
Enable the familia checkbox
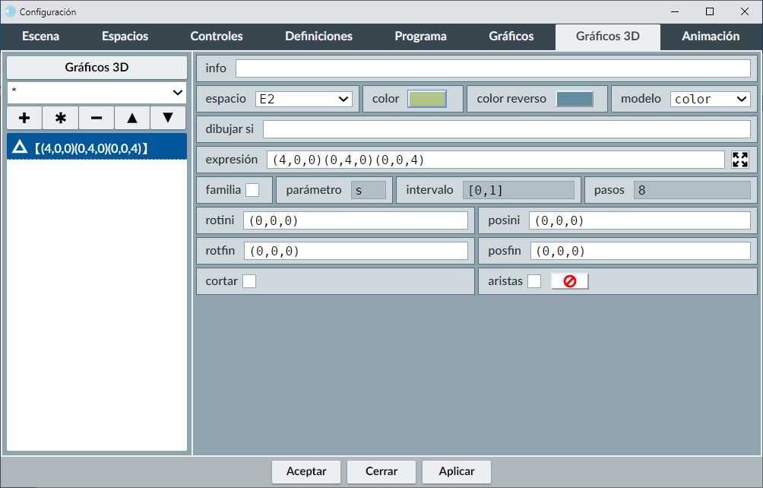pyautogui.click(x=252, y=190)
